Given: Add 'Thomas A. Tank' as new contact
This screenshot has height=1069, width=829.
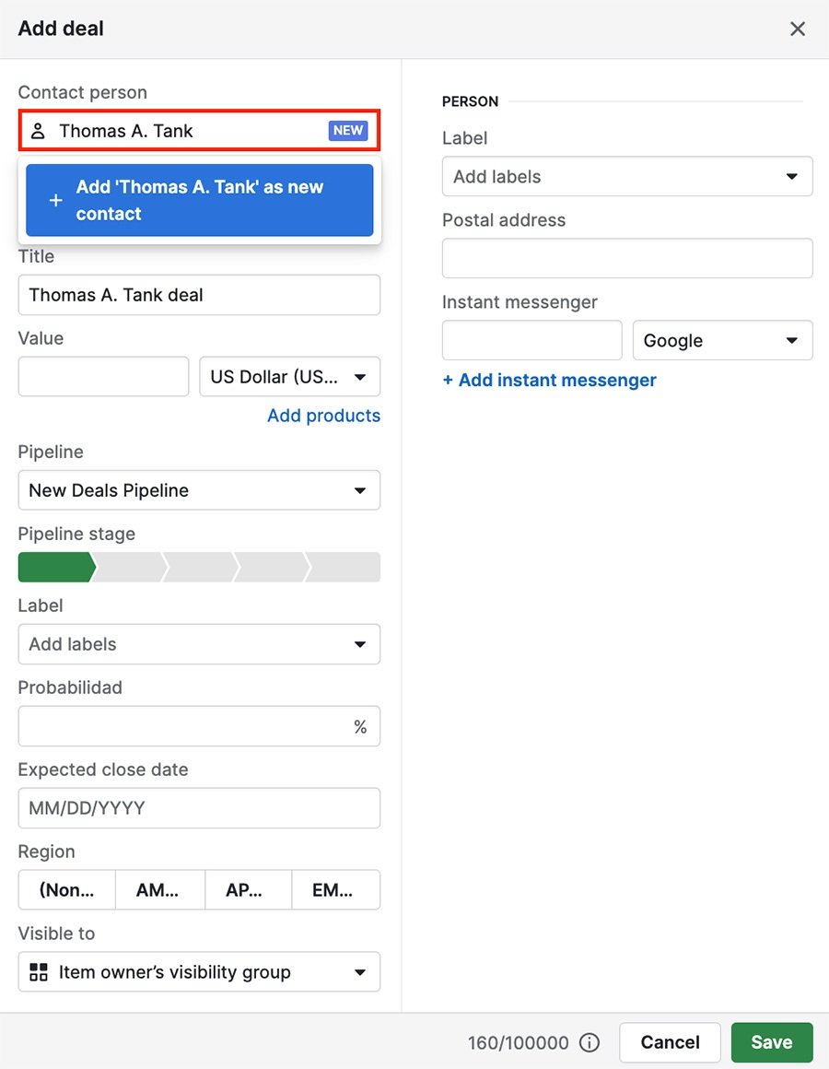Looking at the screenshot, I should point(199,199).
